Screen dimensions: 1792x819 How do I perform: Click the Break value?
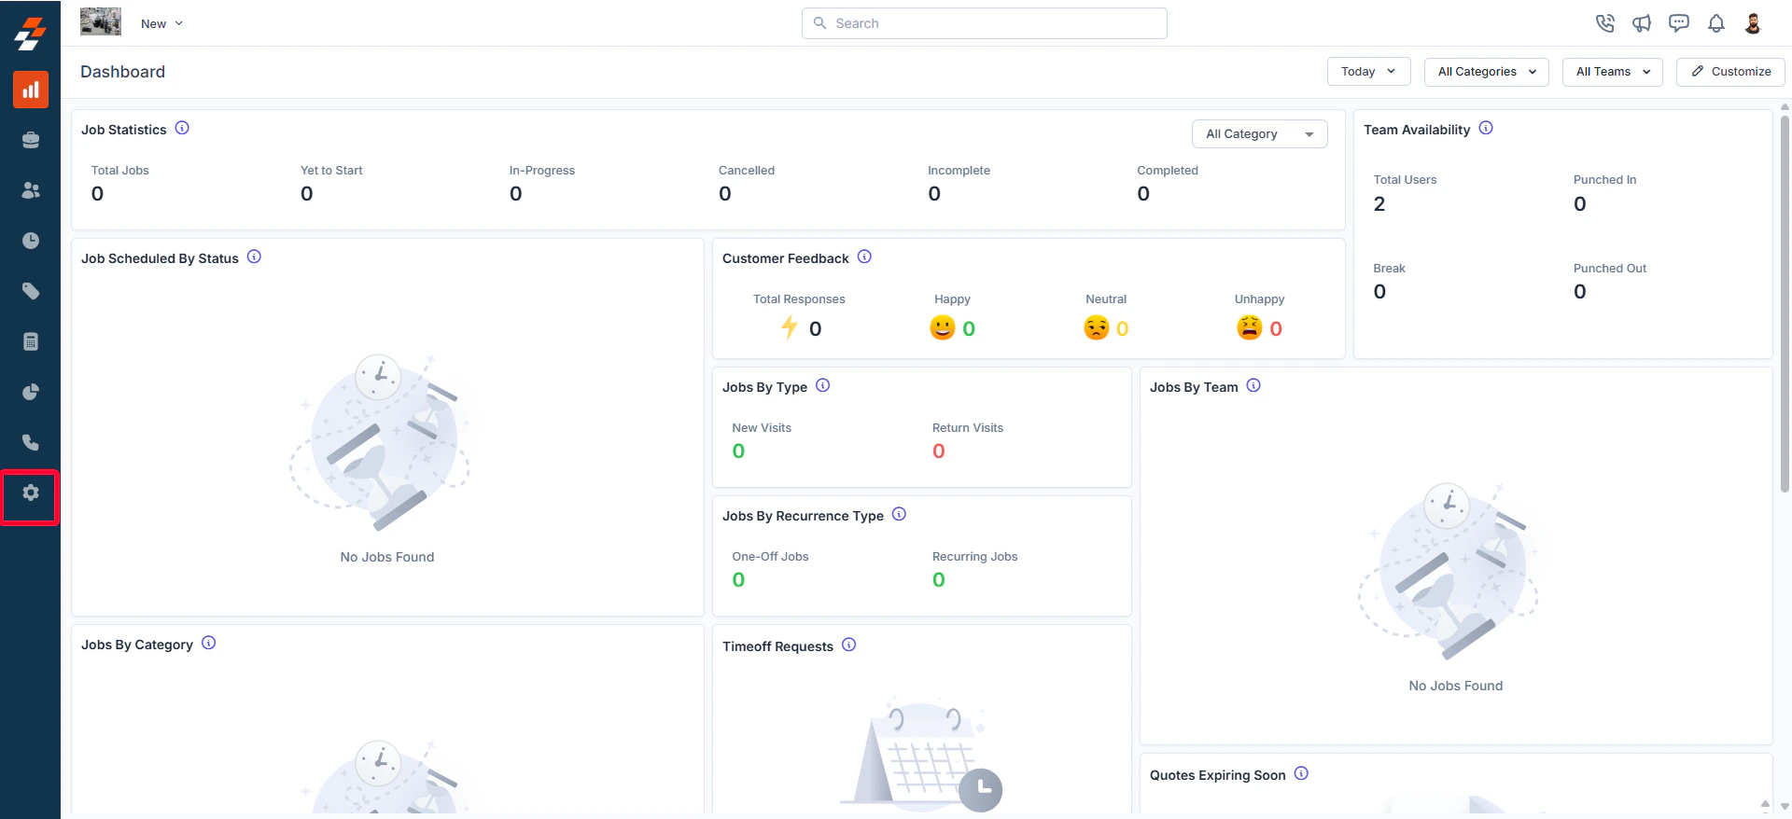point(1379,292)
